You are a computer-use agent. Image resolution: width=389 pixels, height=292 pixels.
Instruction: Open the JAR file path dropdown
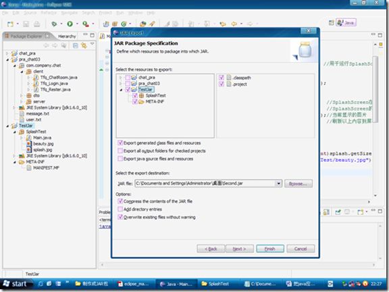pos(278,183)
